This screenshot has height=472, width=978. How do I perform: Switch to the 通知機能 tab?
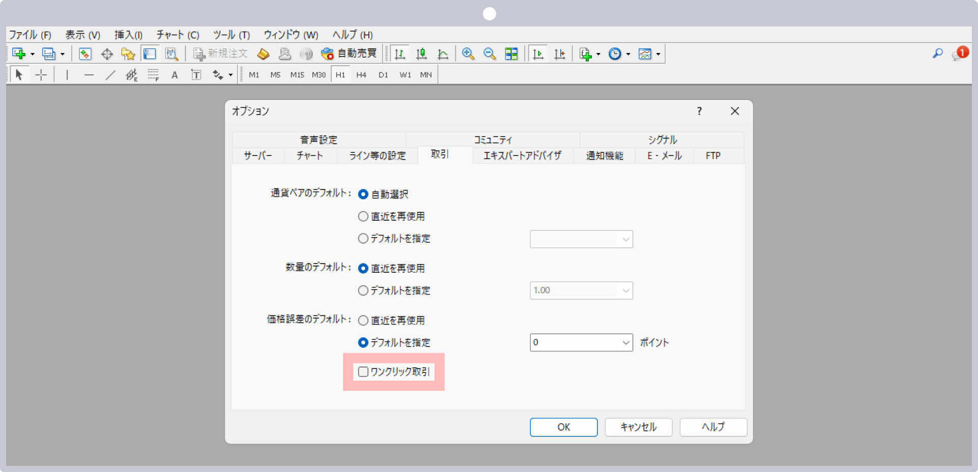pyautogui.click(x=605, y=155)
